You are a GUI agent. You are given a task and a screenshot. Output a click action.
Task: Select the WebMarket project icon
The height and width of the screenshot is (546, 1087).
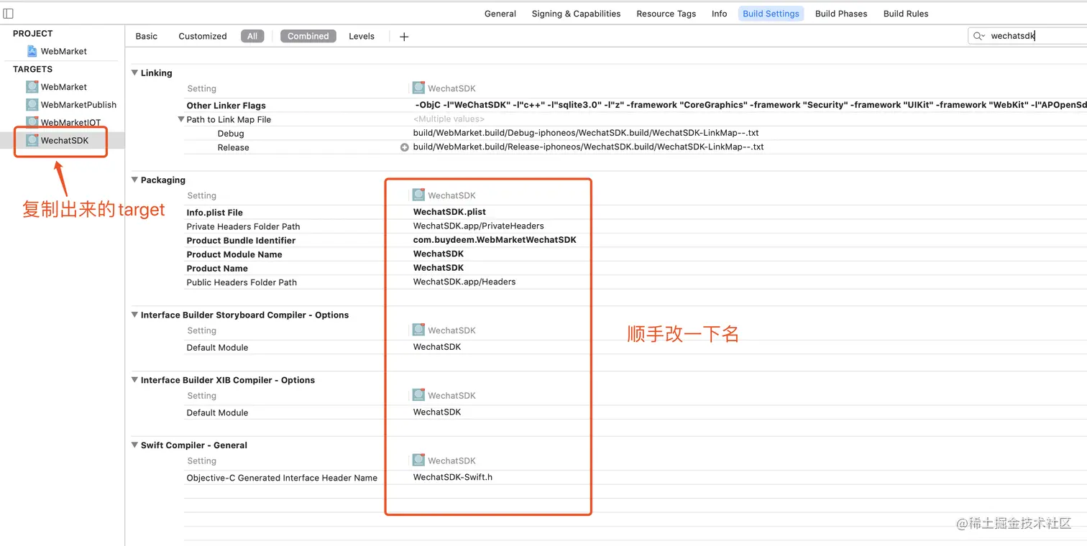coord(32,51)
